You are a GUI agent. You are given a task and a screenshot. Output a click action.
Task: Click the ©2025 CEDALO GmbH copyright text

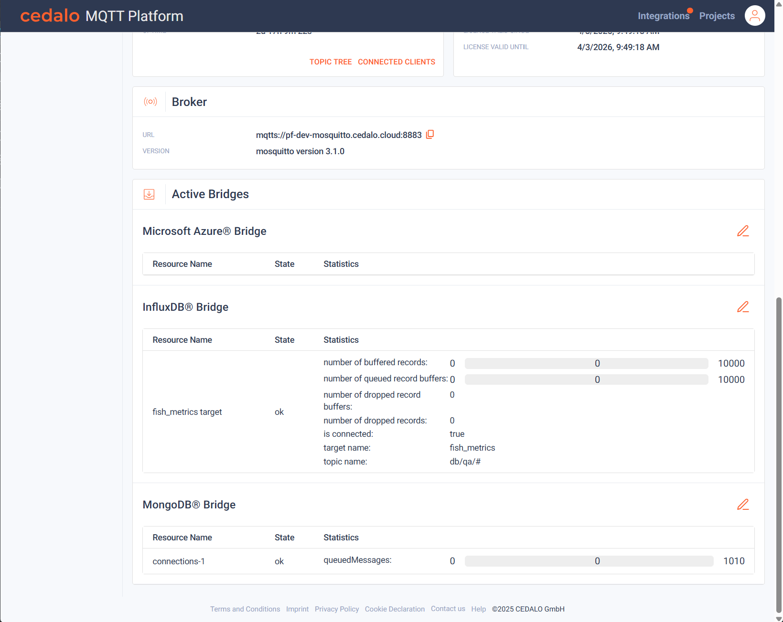click(528, 609)
